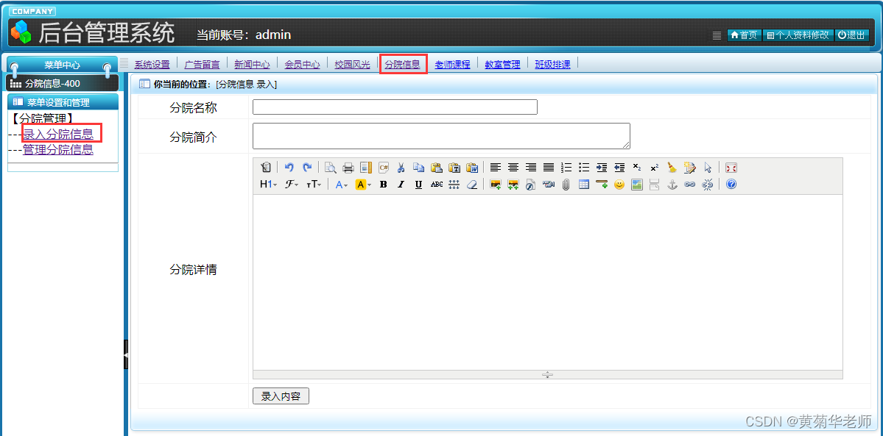Image resolution: width=883 pixels, height=436 pixels.
Task: Insert single image icon
Action: point(496,185)
